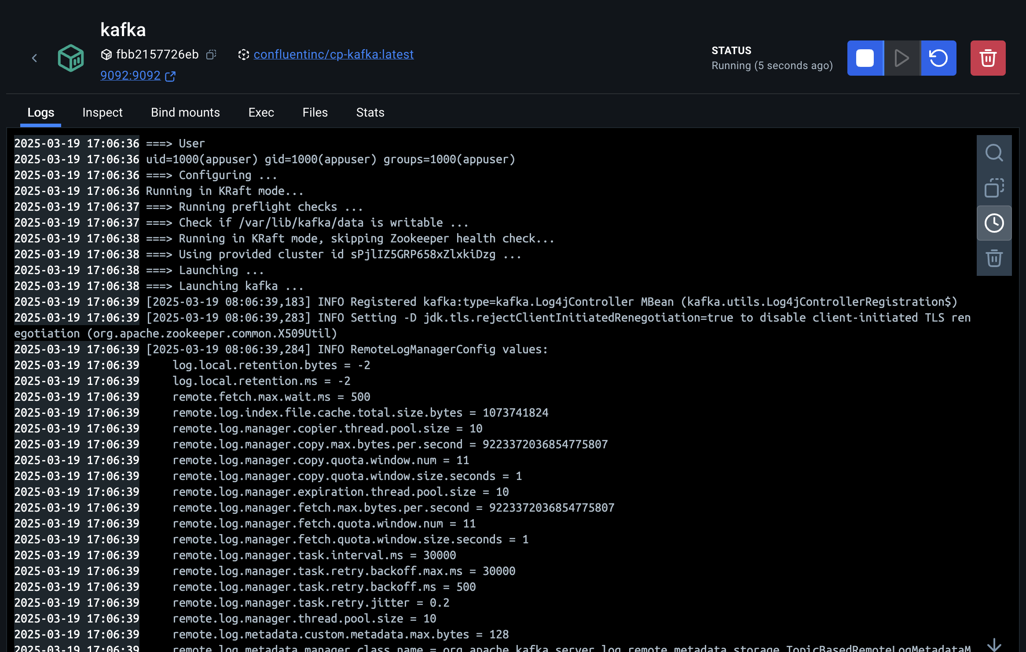Copy logs to clipboard
The height and width of the screenshot is (652, 1026).
[994, 188]
